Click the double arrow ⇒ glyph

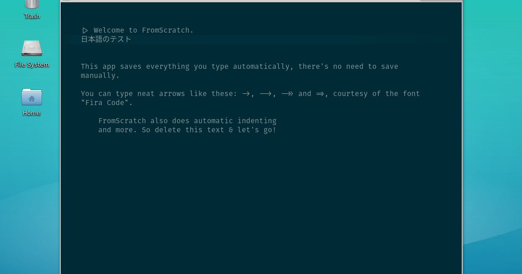click(320, 93)
